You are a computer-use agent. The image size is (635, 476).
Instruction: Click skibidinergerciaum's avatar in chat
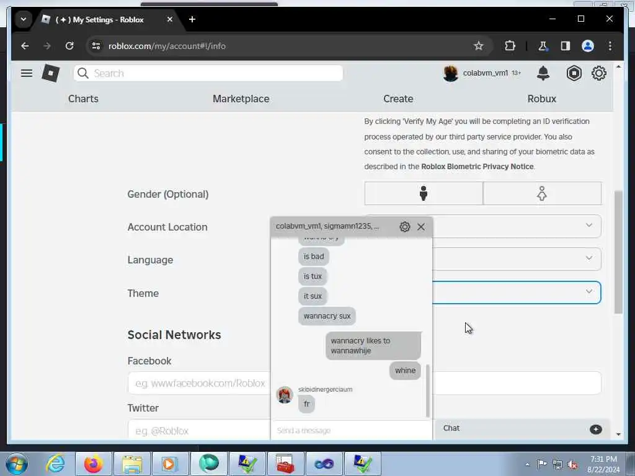[284, 395]
